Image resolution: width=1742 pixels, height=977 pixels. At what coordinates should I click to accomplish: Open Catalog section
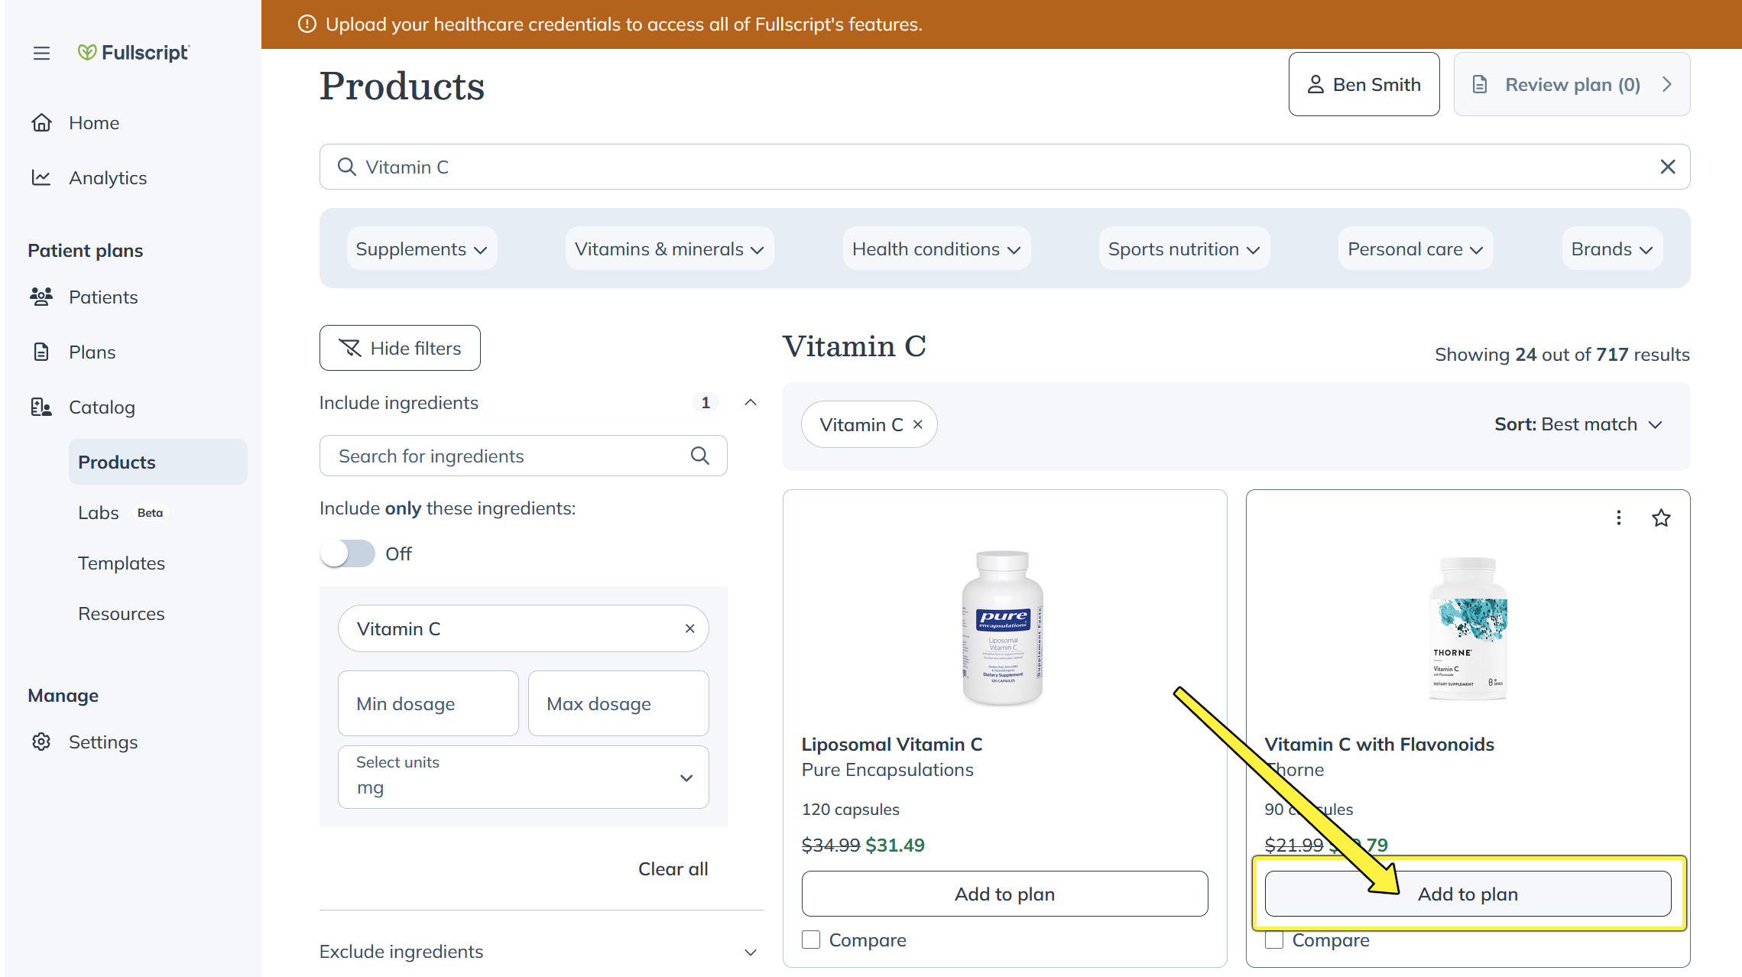click(102, 407)
